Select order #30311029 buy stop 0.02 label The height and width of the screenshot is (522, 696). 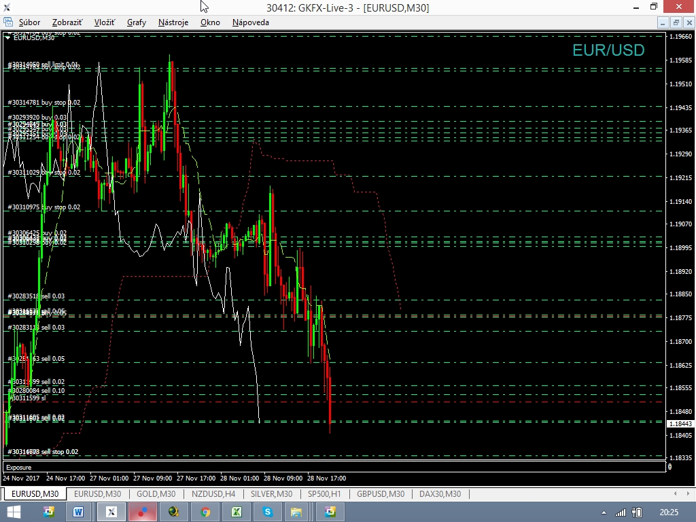coord(44,172)
